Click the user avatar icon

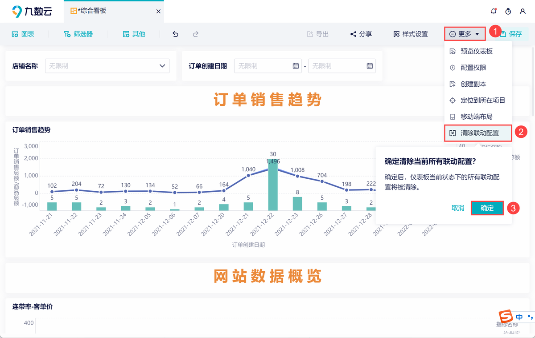[523, 11]
